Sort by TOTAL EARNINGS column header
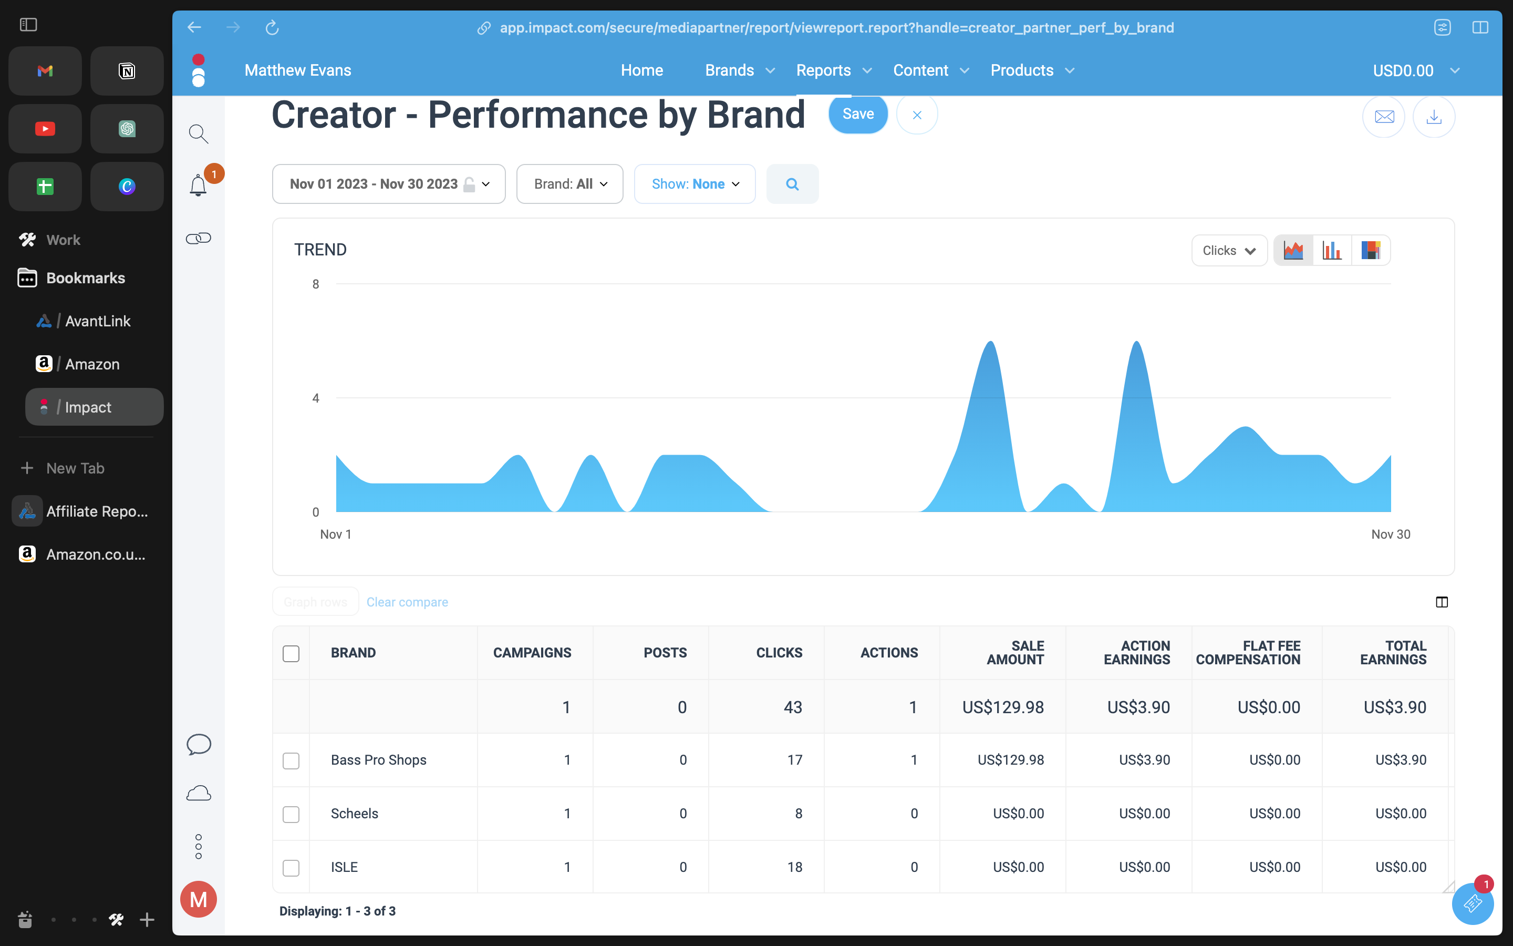This screenshot has height=946, width=1513. 1393,653
